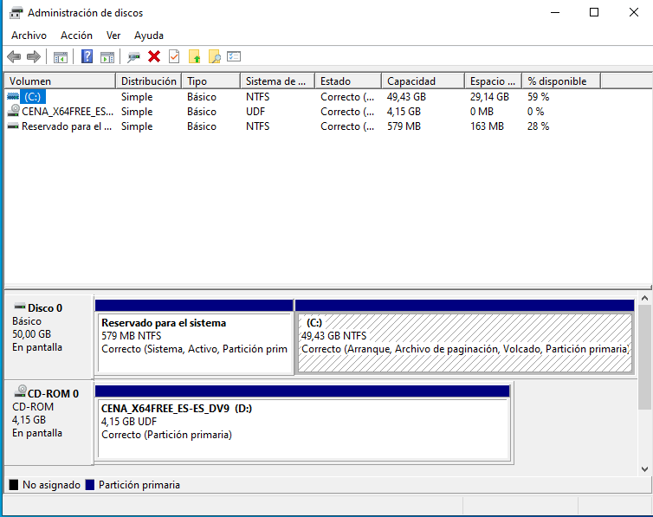Click the 'Partición primaria' blue legend swatch
The width and height of the screenshot is (653, 517).
(90, 485)
